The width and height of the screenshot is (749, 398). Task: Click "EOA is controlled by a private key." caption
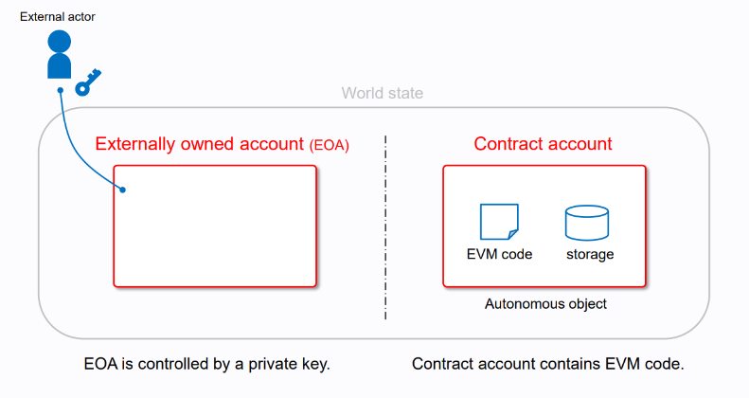[x=206, y=364]
